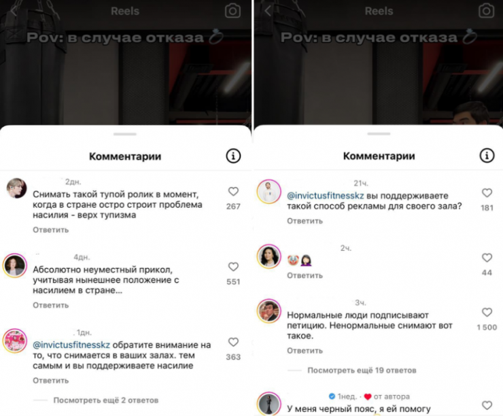The image size is (503, 416).
Task: Open @invictusfitnesskz mention in left panel
Action: pyautogui.click(x=71, y=345)
